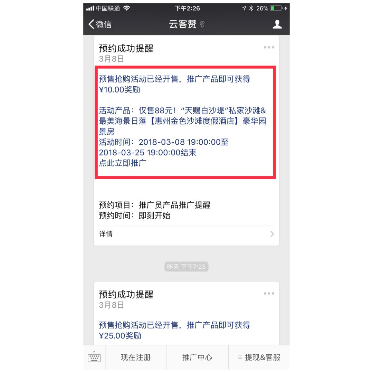The height and width of the screenshot is (373, 373).
Task: Tap the ¥25.00奖励 message in second card
Action: (x=120, y=336)
